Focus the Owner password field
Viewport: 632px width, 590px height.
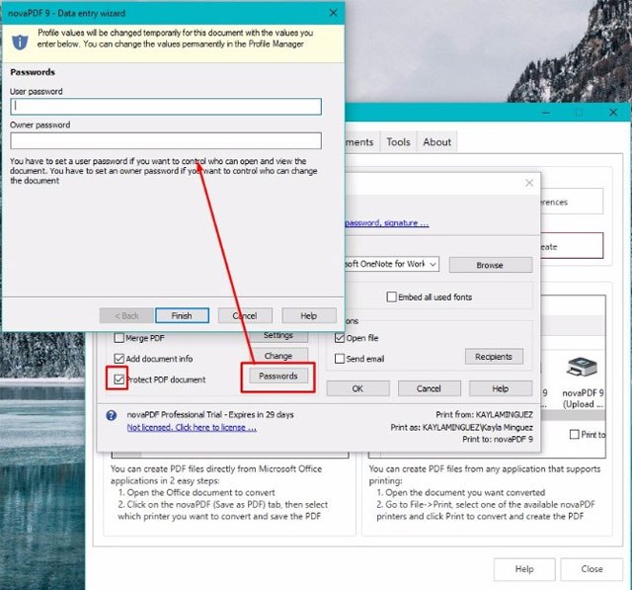(166, 140)
